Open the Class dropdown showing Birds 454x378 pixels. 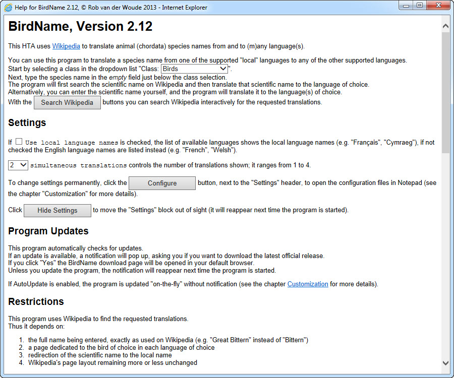coord(194,69)
